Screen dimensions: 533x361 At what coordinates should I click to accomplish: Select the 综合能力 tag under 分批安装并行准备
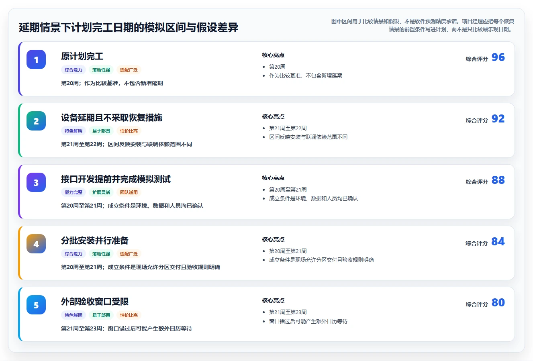(74, 254)
